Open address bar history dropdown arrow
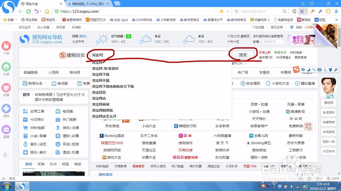 tap(228, 11)
